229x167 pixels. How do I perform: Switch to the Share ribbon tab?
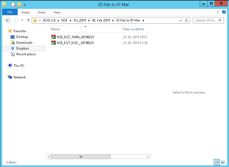point(41,12)
